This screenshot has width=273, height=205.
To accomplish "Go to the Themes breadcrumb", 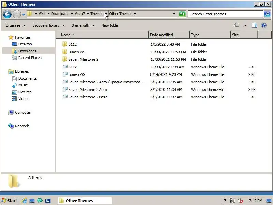I will coord(97,14).
